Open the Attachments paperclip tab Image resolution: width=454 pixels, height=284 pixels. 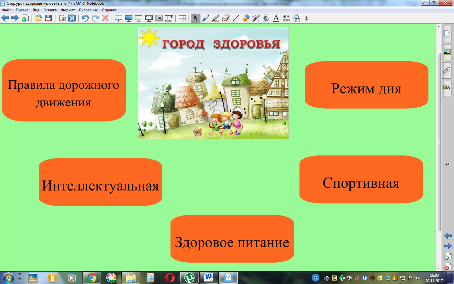tap(447, 70)
